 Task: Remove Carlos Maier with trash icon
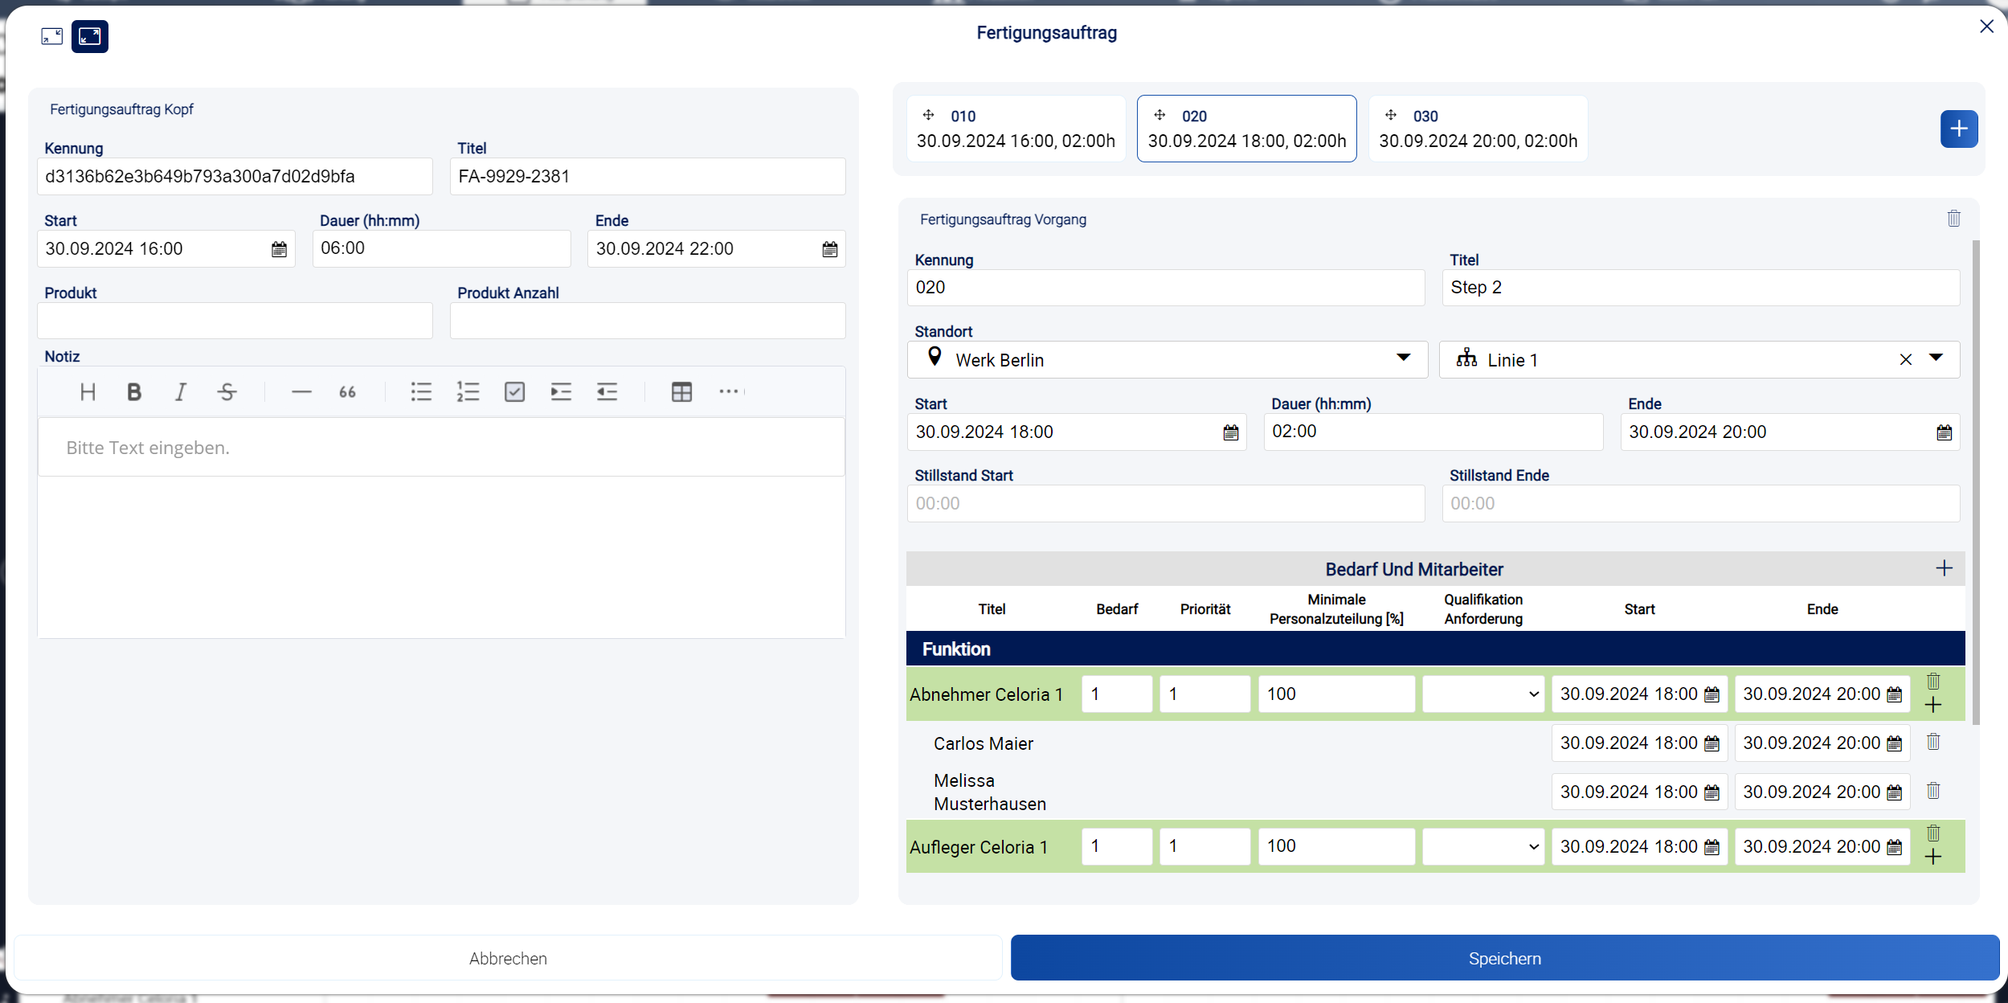tap(1933, 743)
